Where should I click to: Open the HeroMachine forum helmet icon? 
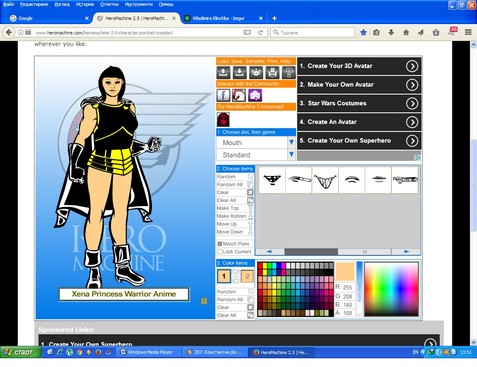point(239,95)
